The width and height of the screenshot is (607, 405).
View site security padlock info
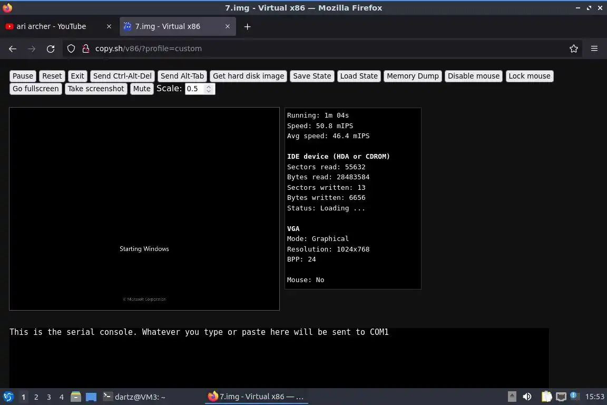click(85, 49)
